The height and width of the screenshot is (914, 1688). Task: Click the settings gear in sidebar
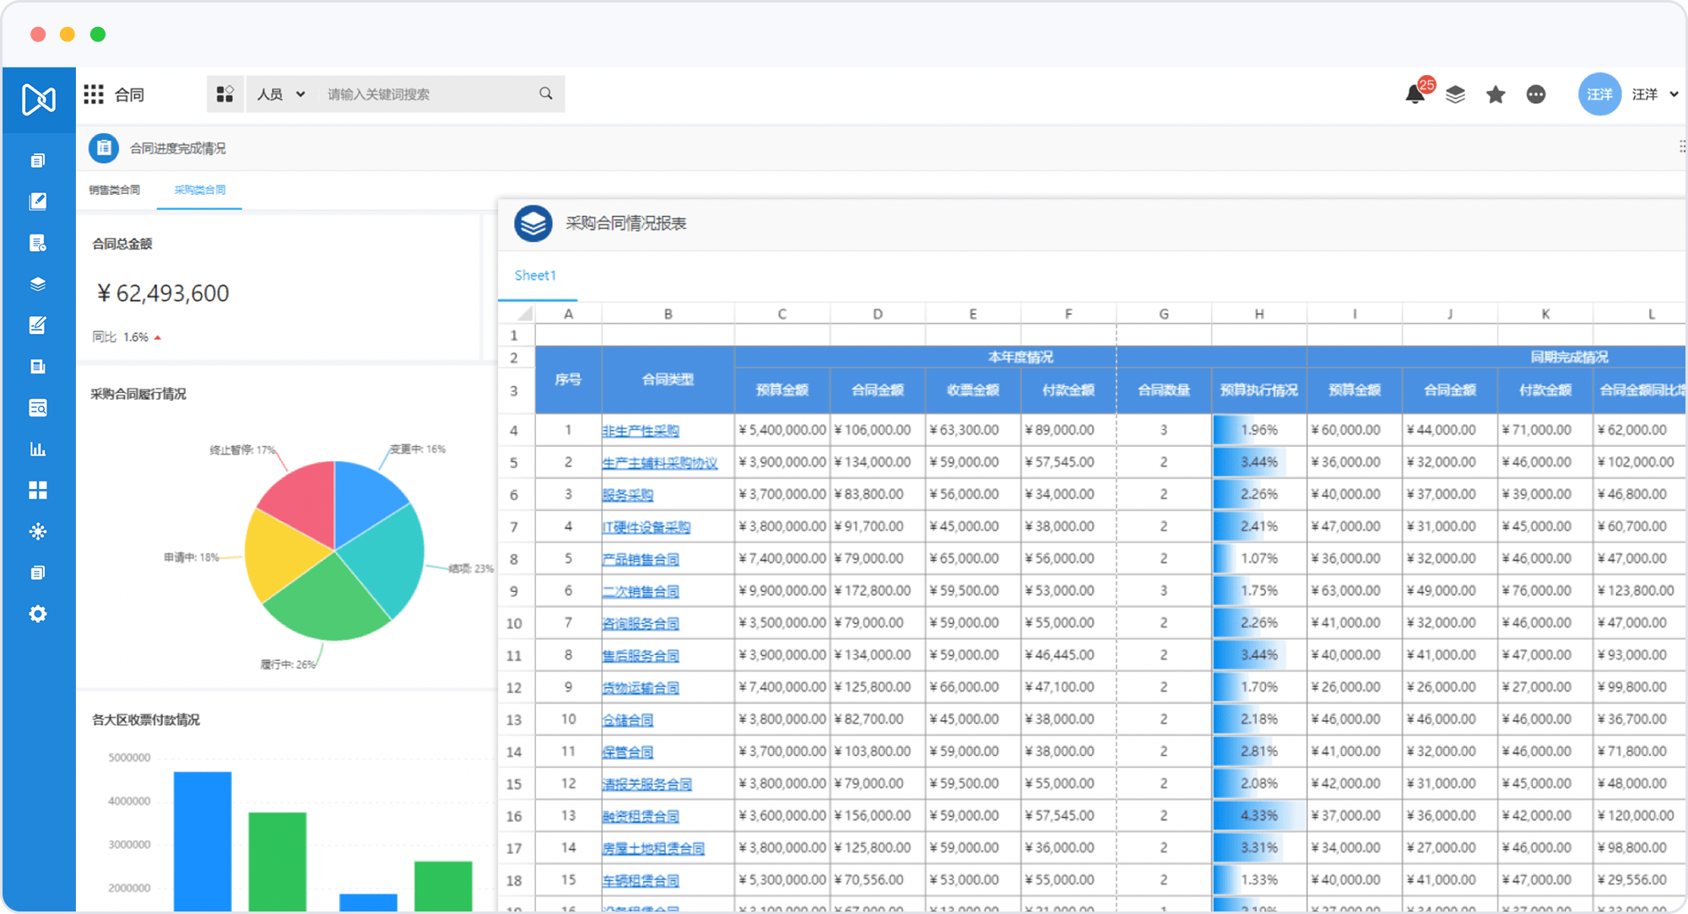click(x=38, y=614)
